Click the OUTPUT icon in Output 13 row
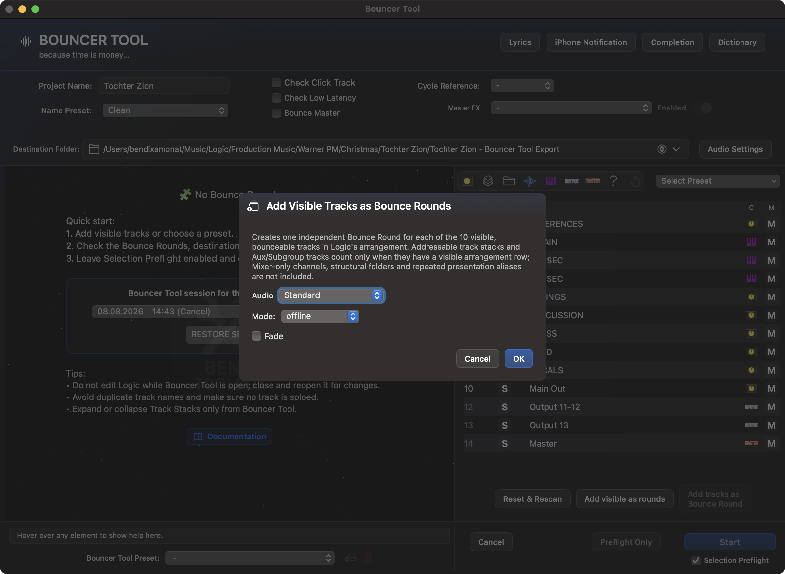Image resolution: width=785 pixels, height=574 pixels. (751, 425)
